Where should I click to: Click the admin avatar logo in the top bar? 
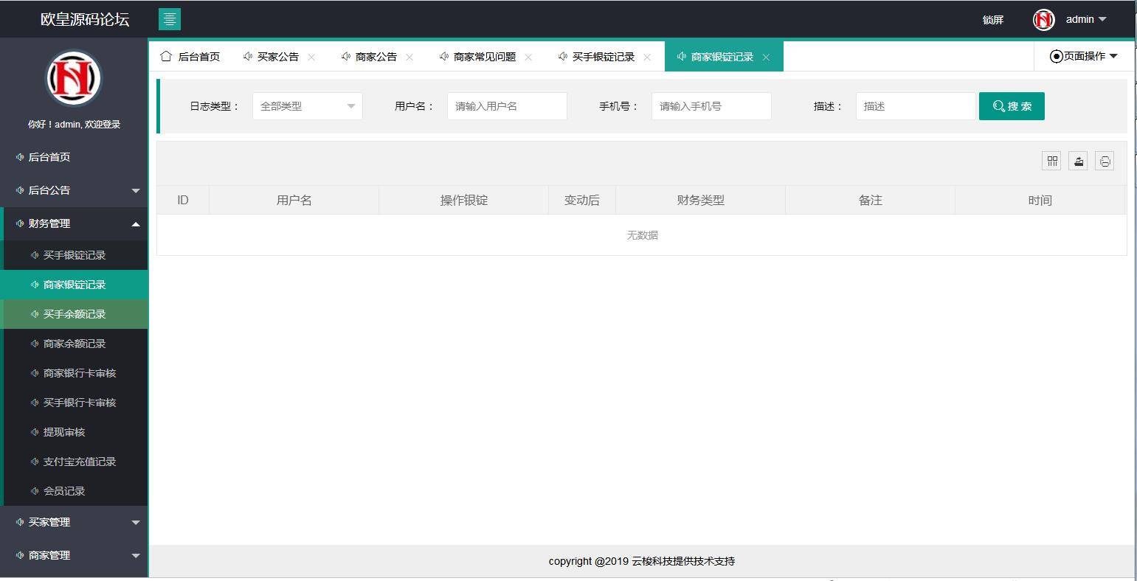[1043, 19]
